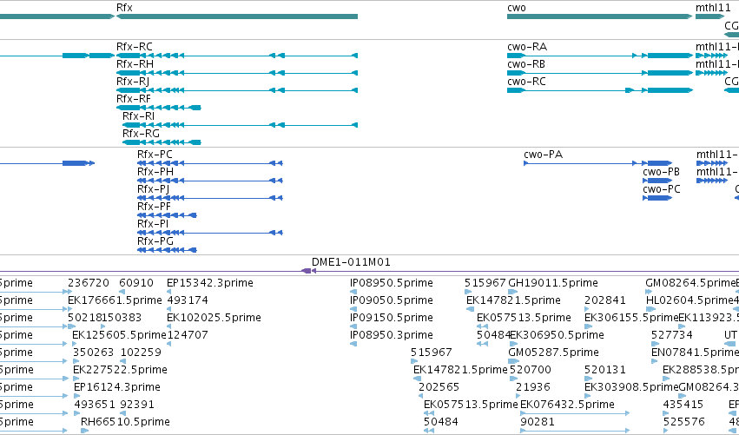This screenshot has width=739, height=435.
Task: Open the 21936 EST label
Action: click(x=533, y=387)
